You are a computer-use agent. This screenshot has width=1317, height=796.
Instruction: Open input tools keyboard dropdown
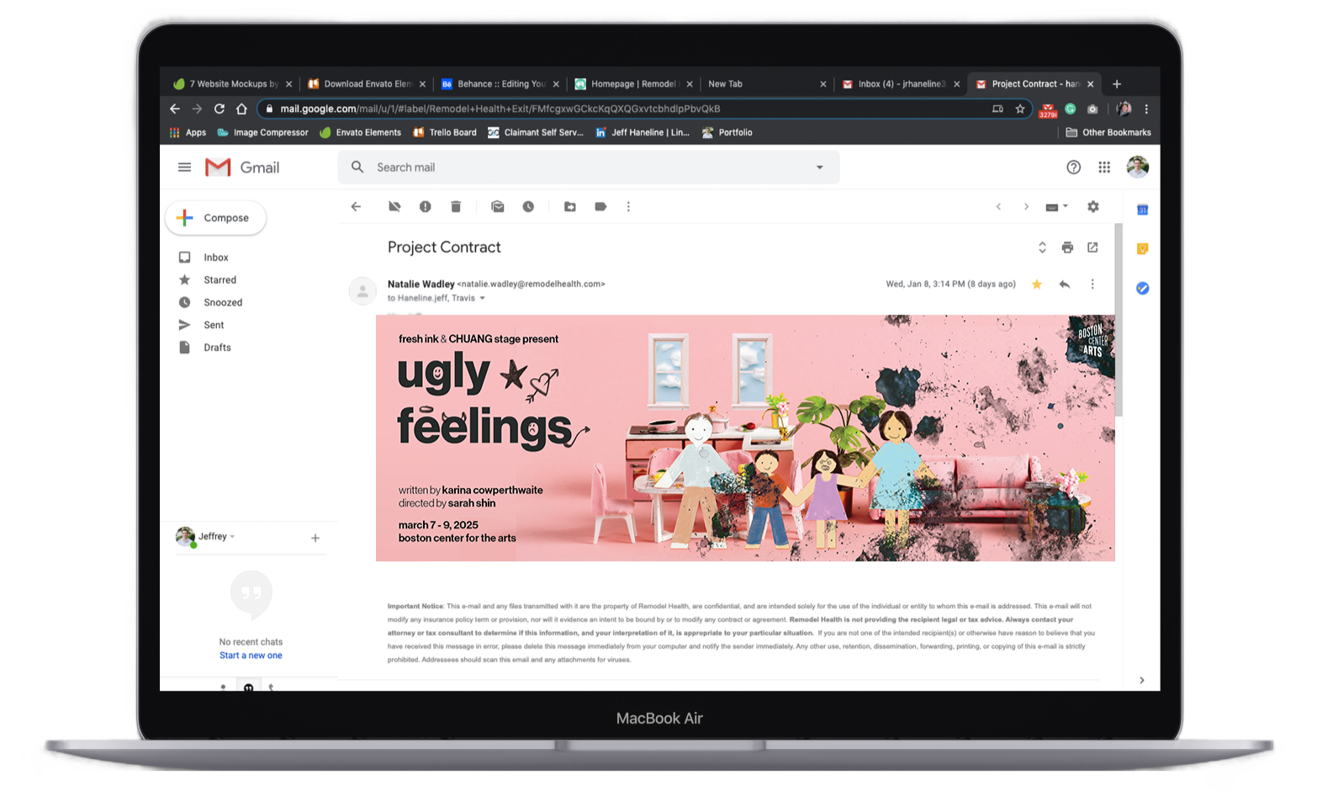[1056, 206]
